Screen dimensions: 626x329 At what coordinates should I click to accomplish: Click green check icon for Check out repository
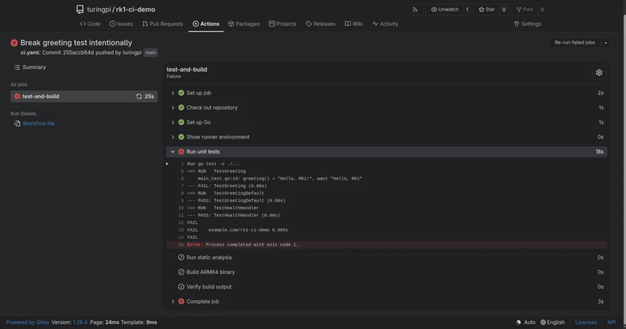[181, 107]
